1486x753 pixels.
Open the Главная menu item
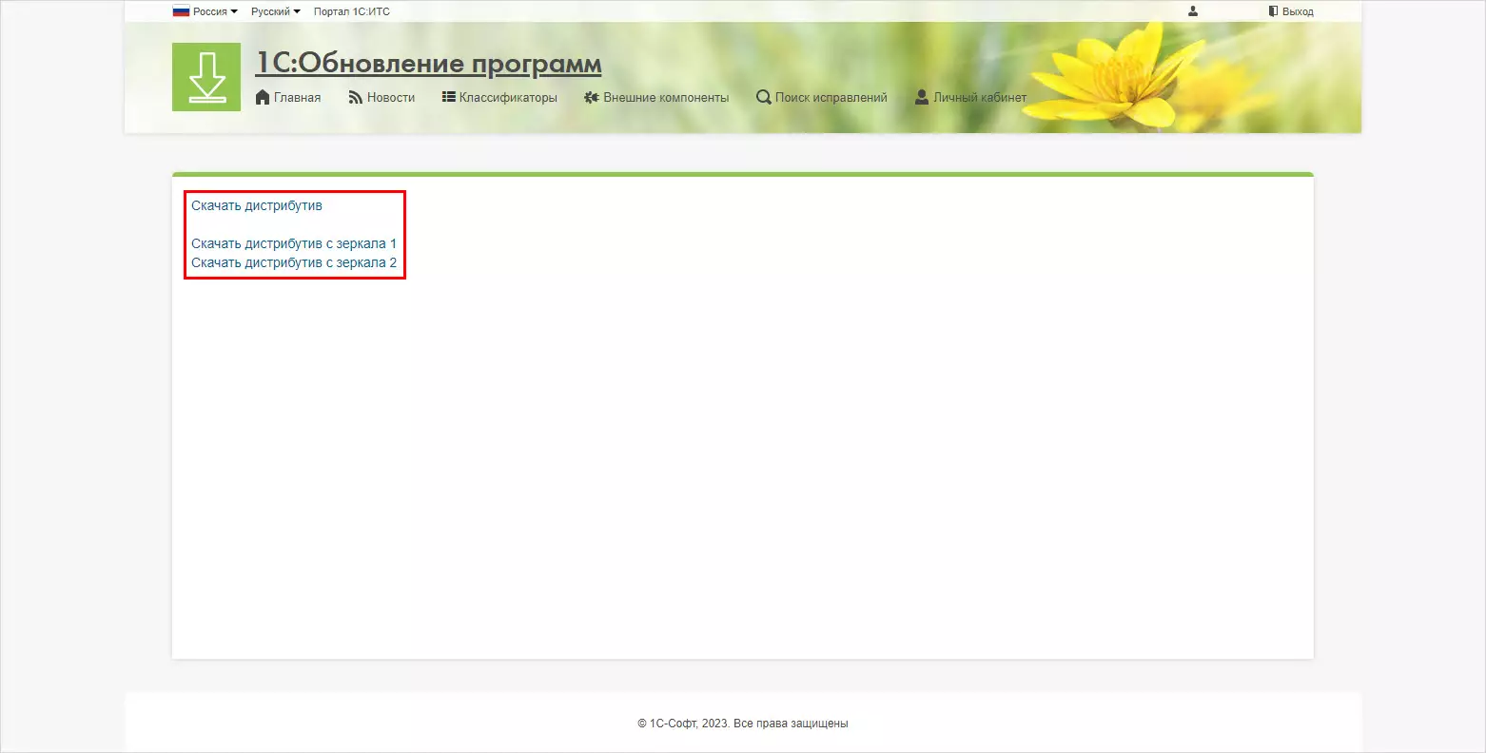(297, 97)
